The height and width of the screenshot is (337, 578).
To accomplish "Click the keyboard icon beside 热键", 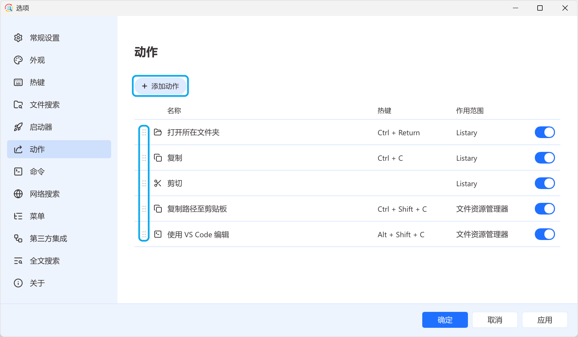I will click(x=18, y=82).
